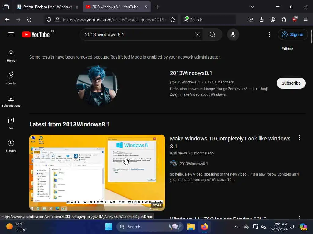The height and width of the screenshot is (234, 313).
Task: Reload the page with refresh icon
Action: tap(29, 20)
